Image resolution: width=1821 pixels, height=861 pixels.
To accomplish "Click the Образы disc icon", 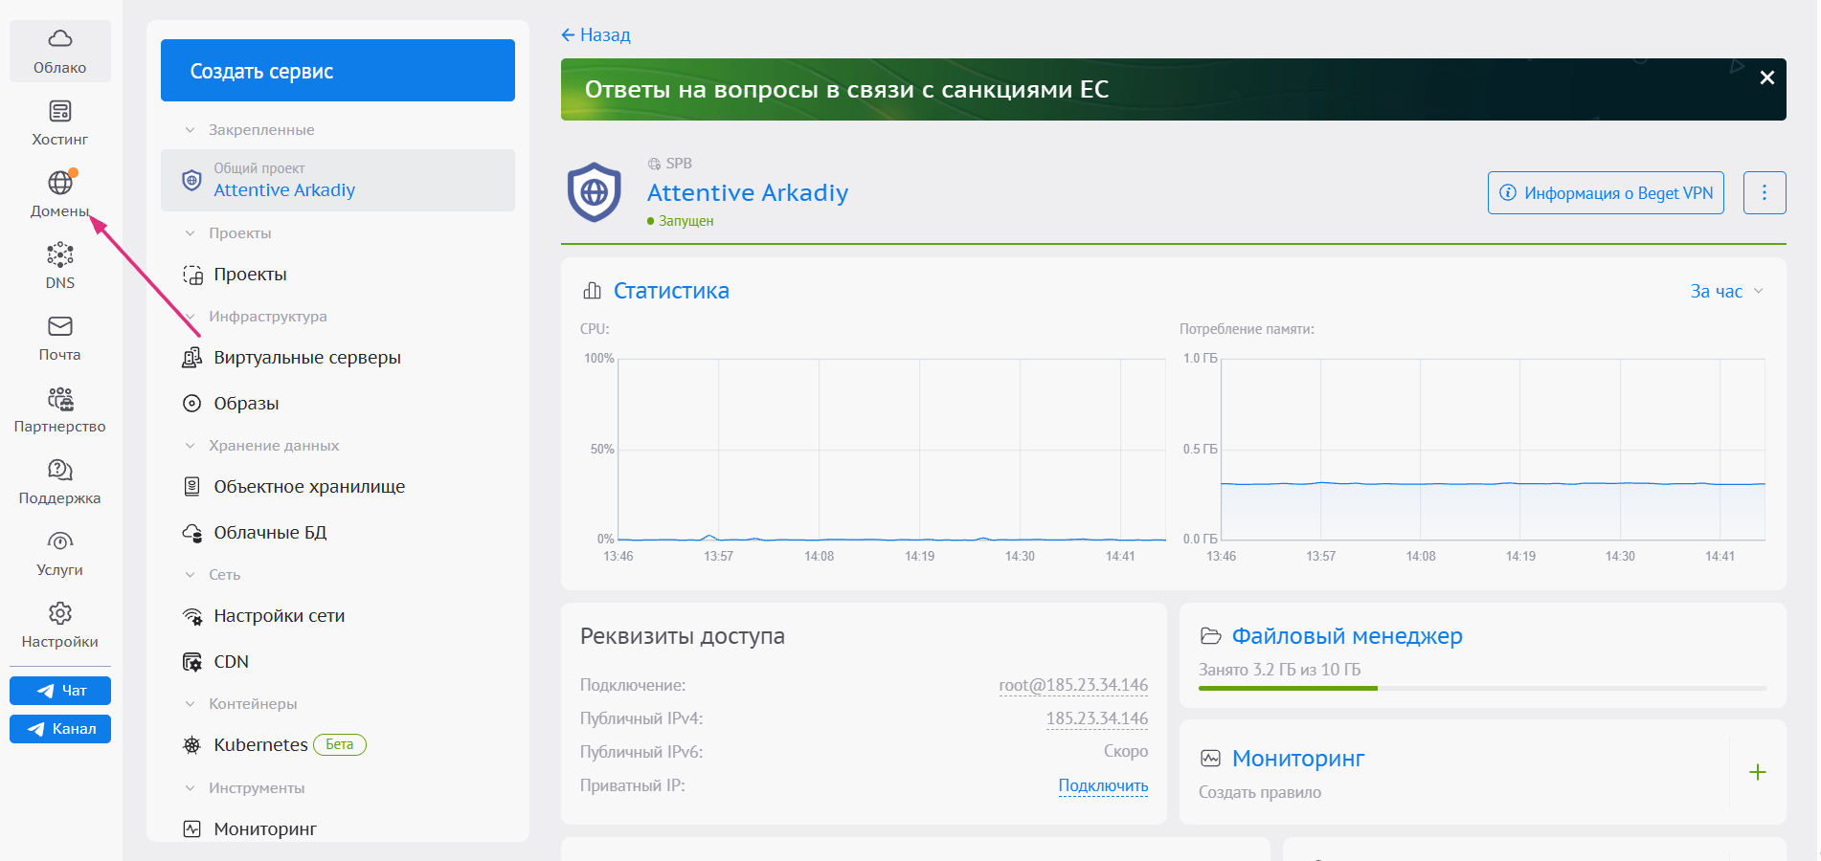I will (192, 404).
